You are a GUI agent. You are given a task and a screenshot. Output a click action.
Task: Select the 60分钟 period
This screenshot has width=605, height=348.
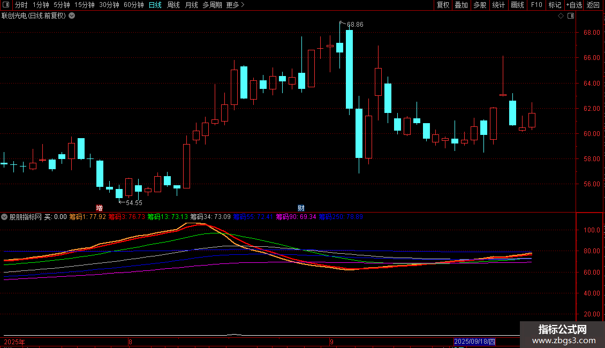[x=134, y=5]
